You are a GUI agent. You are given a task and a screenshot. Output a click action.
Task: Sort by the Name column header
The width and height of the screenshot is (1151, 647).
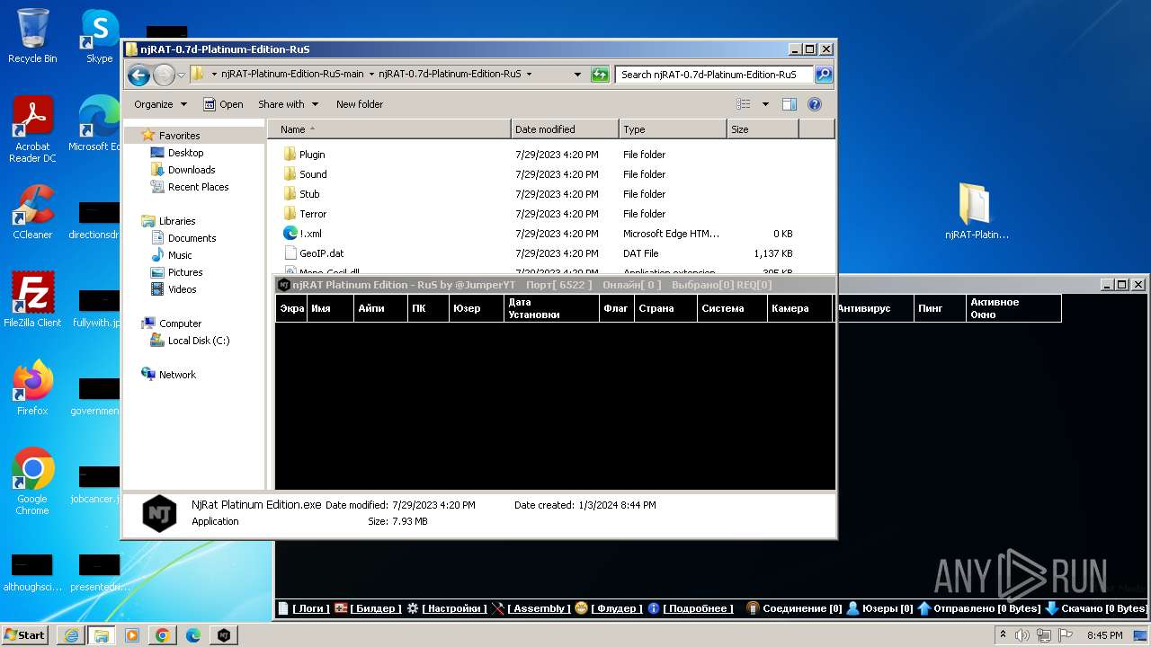389,129
